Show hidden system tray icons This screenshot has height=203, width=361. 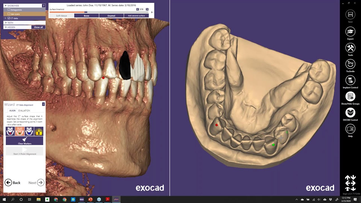coord(296,200)
